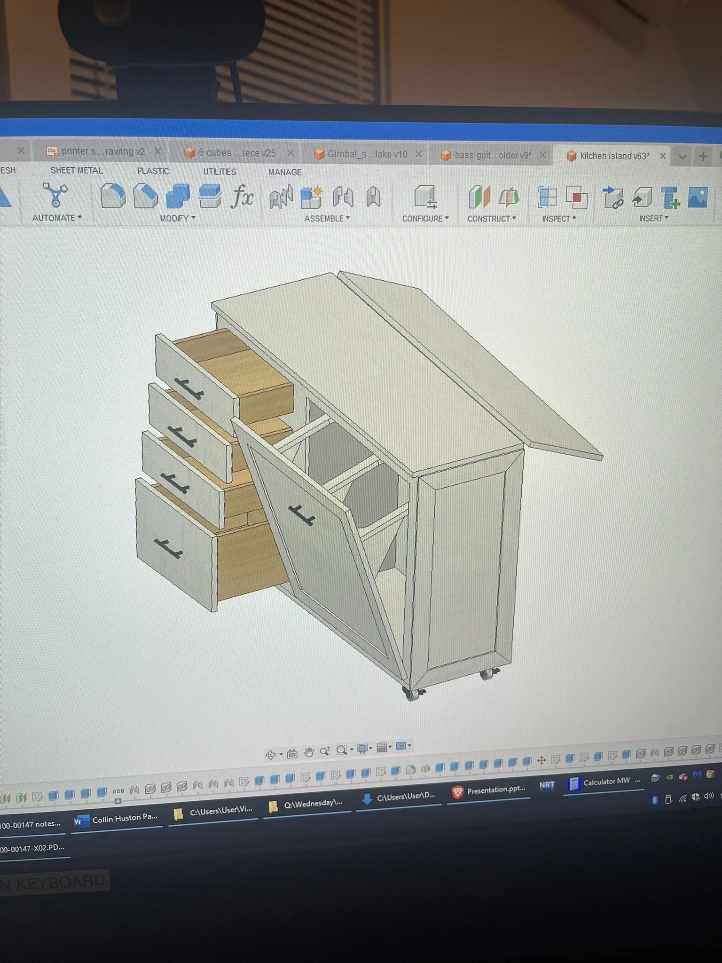Select the Fillet tool icon
Viewport: 722px width, 963px height.
pos(113,196)
